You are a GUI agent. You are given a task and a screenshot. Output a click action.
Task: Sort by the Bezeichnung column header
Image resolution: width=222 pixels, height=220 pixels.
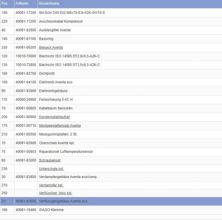pyautogui.click(x=49, y=4)
